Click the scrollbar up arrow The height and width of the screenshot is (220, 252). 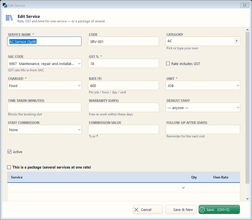click(x=247, y=30)
